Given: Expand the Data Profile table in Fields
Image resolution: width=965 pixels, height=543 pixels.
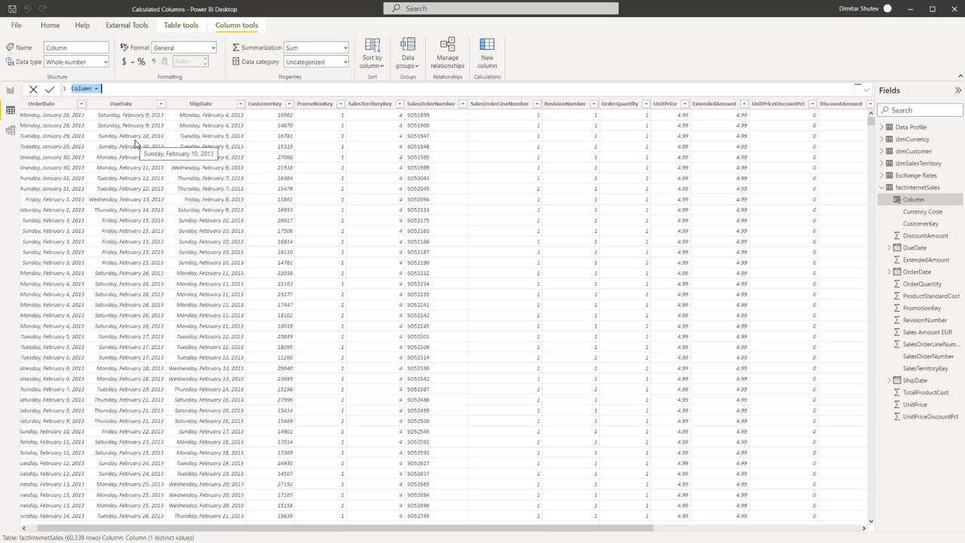Looking at the screenshot, I should [882, 127].
